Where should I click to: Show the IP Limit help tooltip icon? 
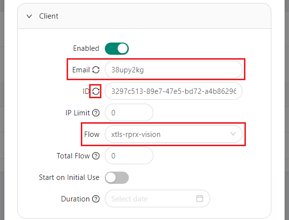coord(96,113)
